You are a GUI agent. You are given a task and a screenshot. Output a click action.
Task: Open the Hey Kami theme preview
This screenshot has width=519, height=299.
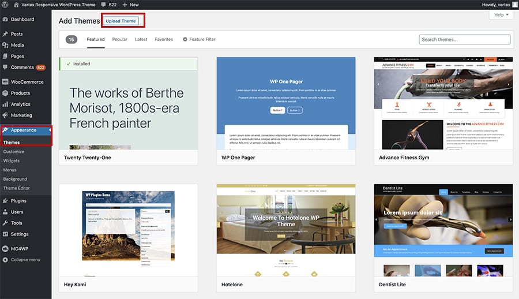129,230
